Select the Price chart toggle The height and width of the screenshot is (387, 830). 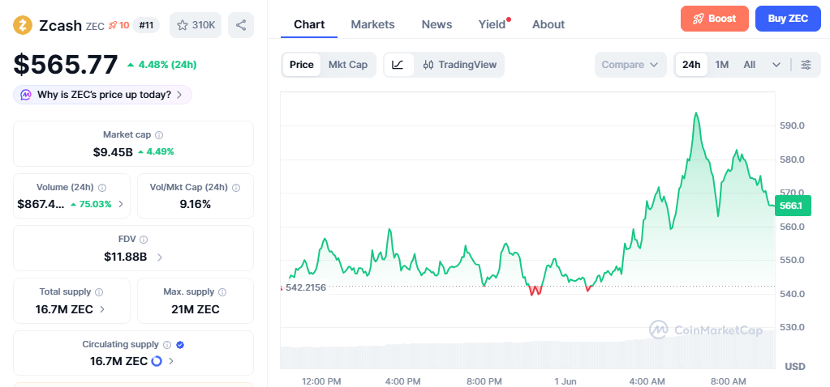tap(302, 65)
